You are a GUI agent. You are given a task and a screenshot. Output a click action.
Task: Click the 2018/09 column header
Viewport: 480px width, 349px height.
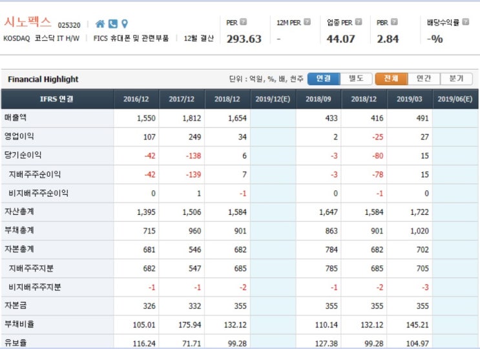click(x=318, y=99)
